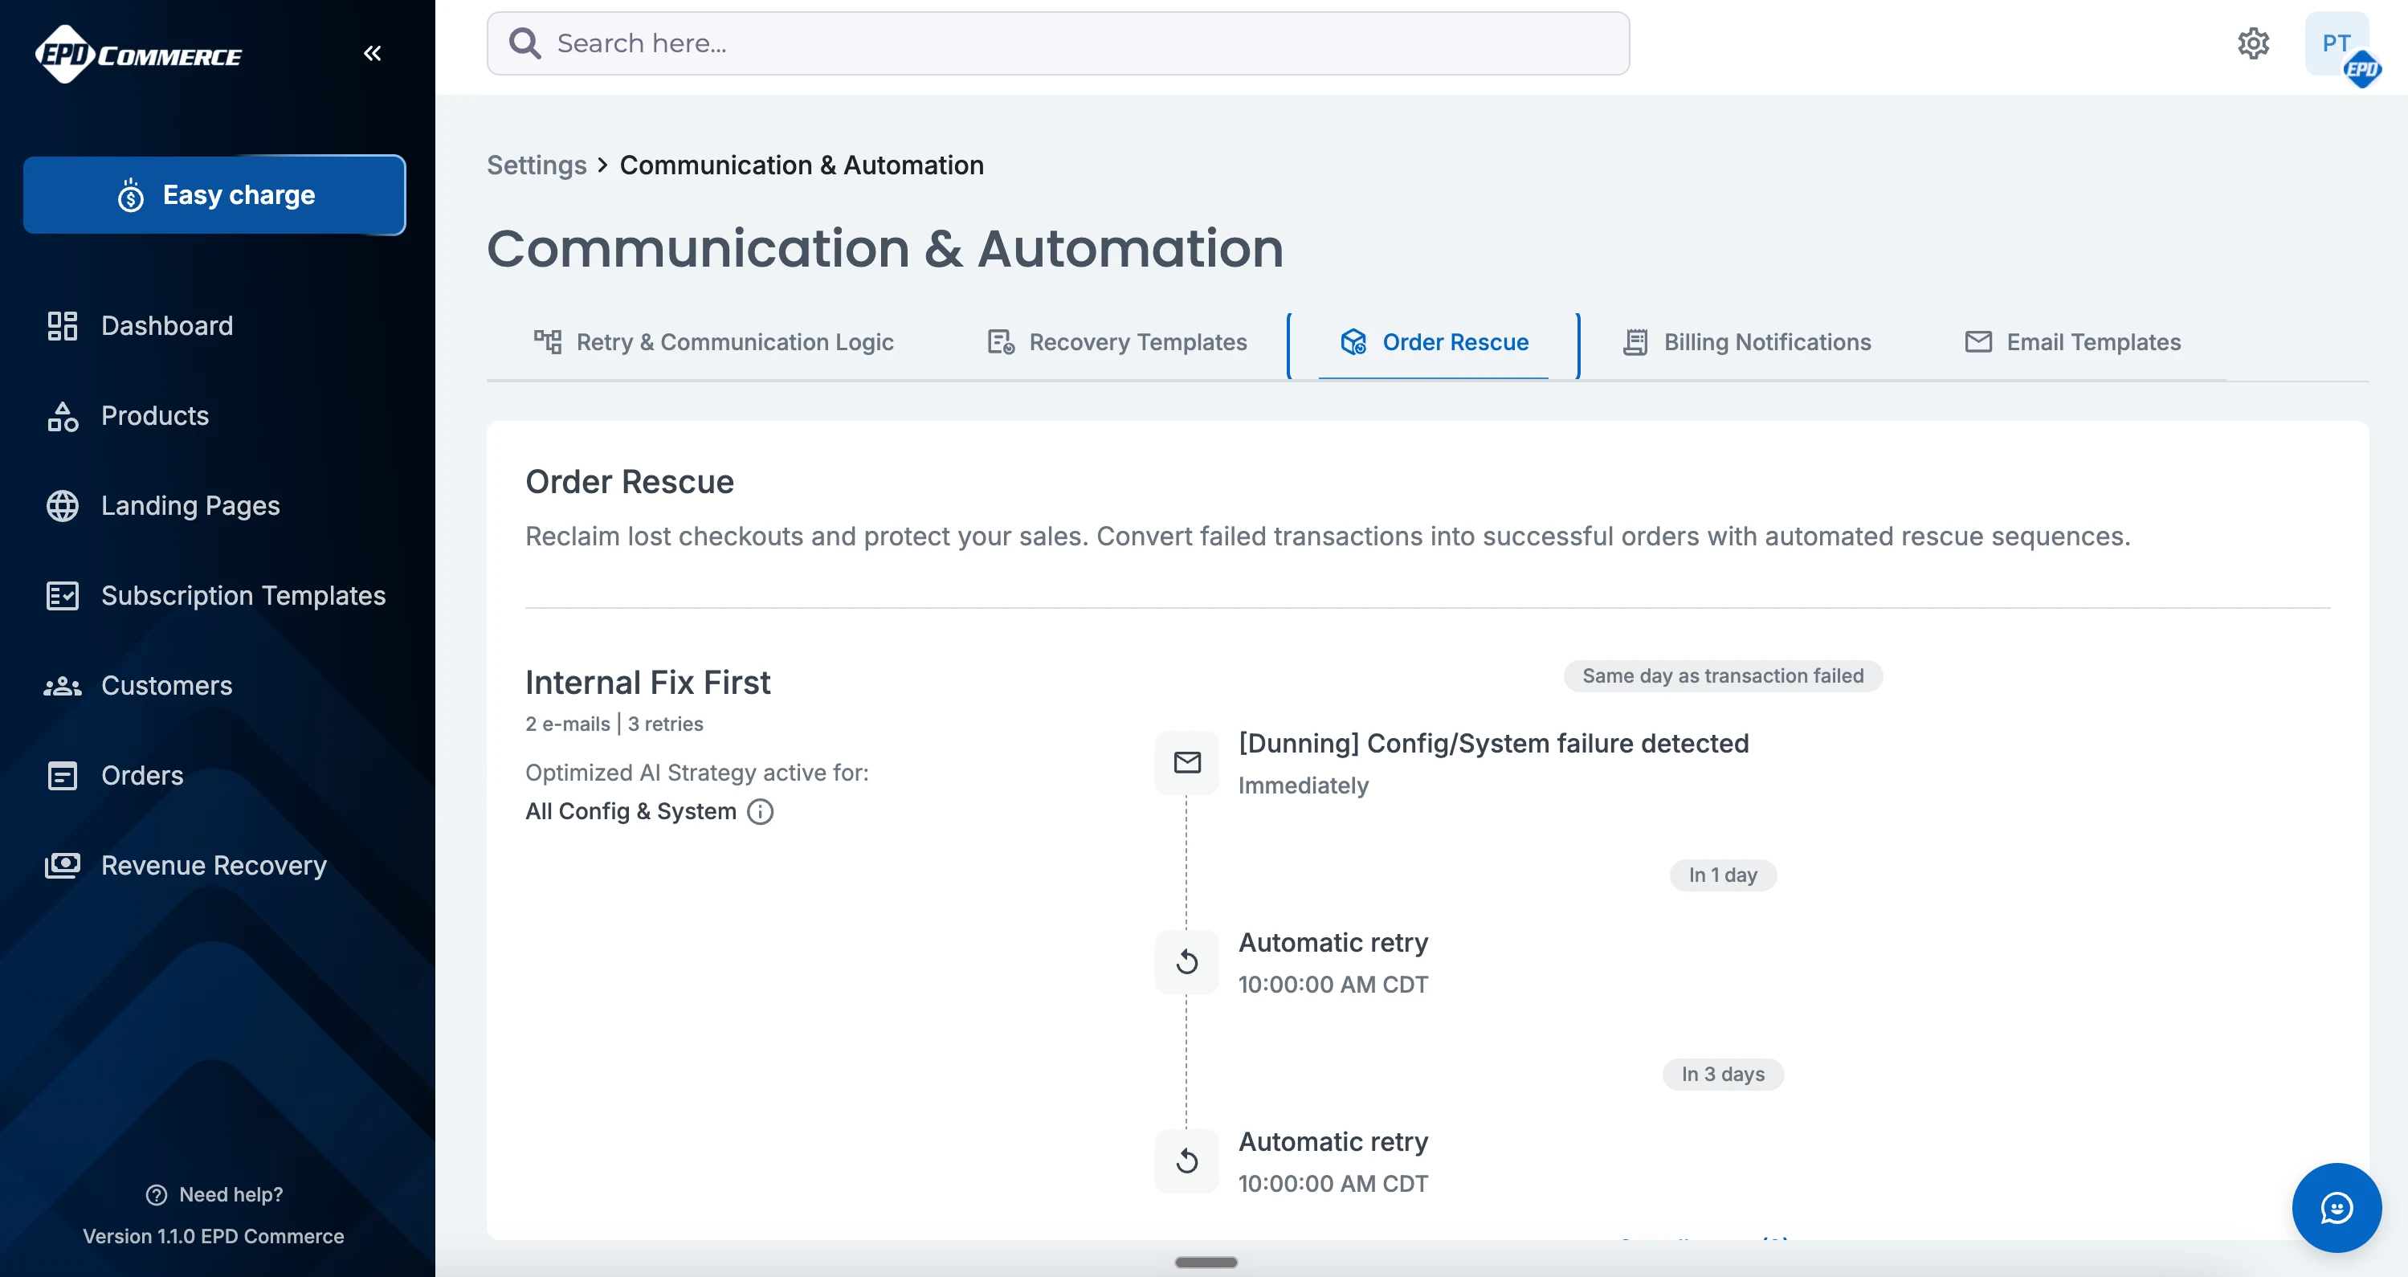This screenshot has height=1277, width=2408.
Task: Switch to Recovery Templates tab
Action: 1117,342
